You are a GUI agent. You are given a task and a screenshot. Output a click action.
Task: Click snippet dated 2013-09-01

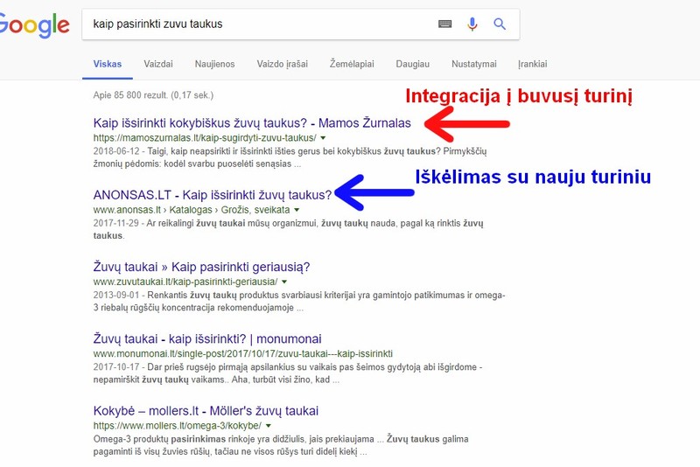point(299,301)
